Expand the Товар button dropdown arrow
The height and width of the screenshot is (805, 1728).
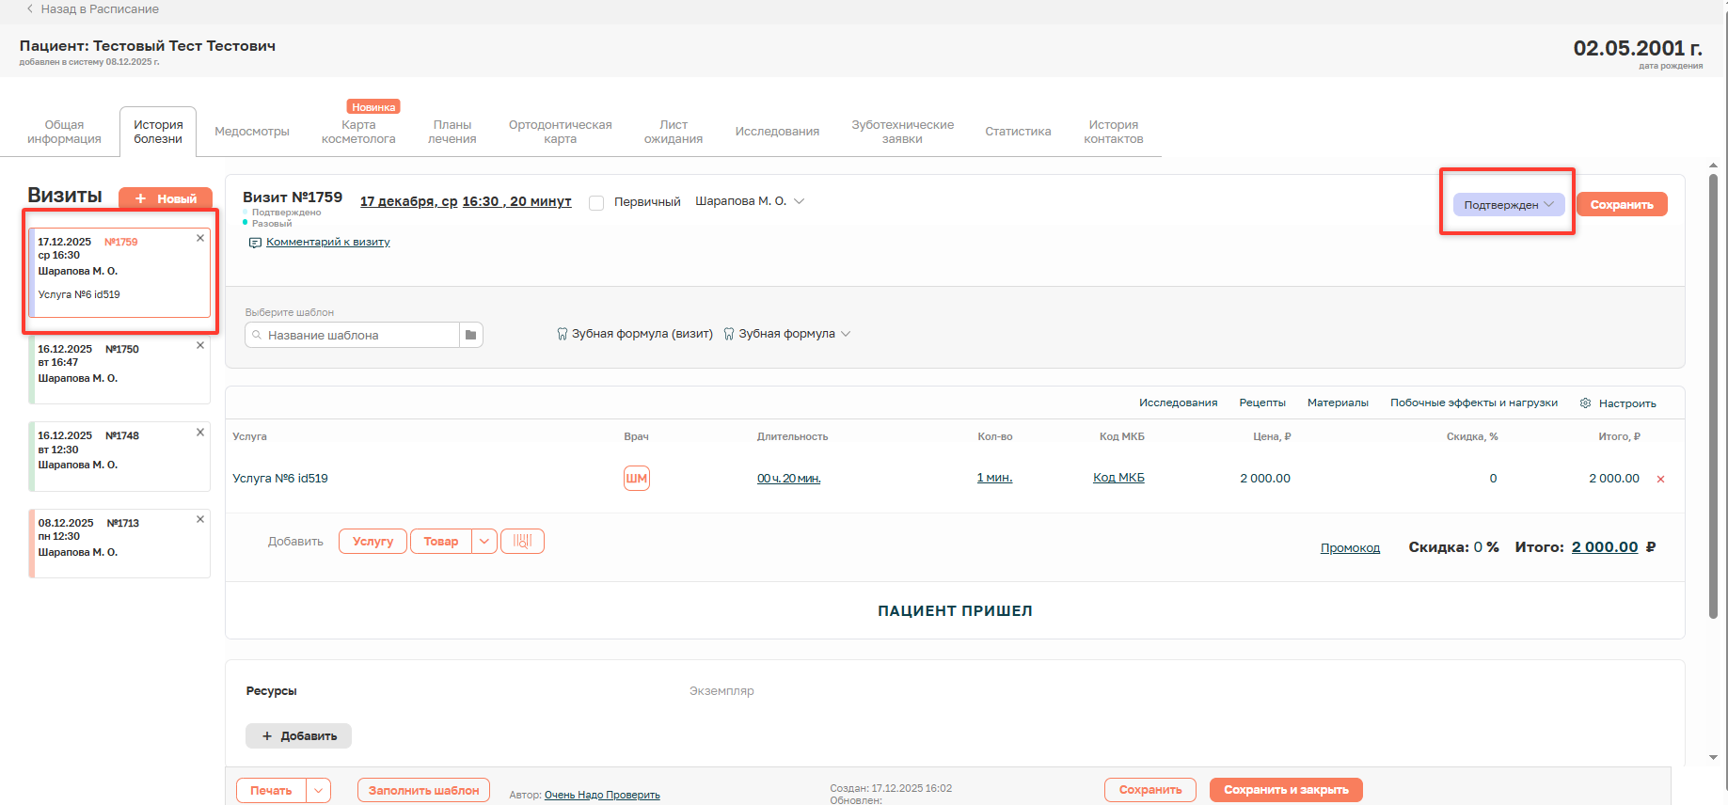(x=484, y=541)
